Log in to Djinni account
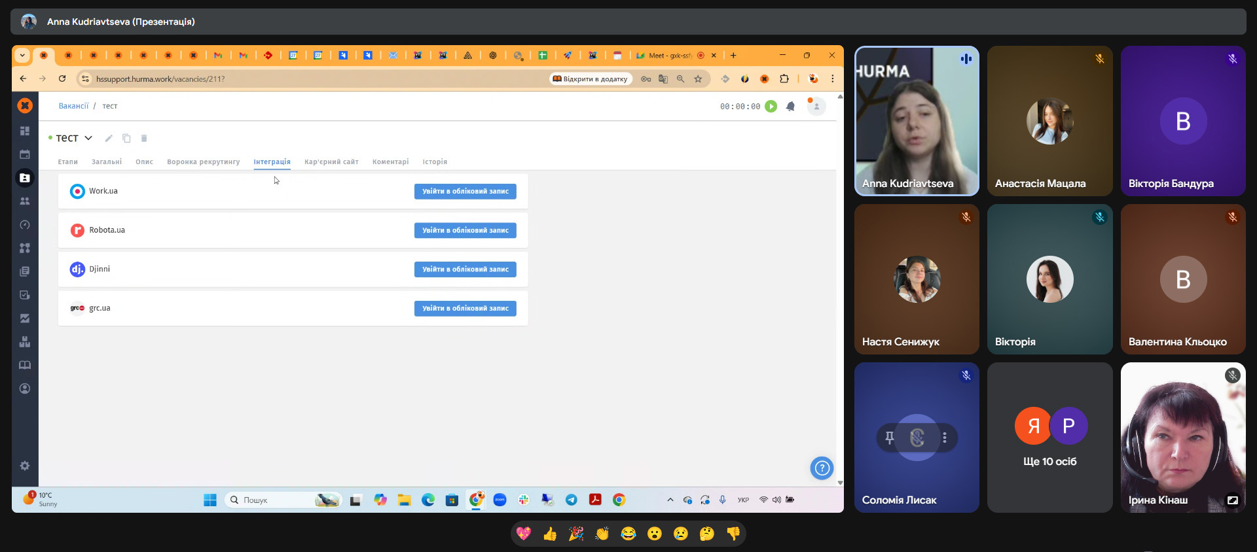This screenshot has width=1257, height=552. coord(465,269)
